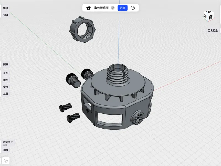This screenshot has width=221, height=166.
Task: Open the 添加 menu
Action: tap(6, 80)
